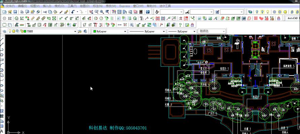Open the 文件(F) menu

10,6
